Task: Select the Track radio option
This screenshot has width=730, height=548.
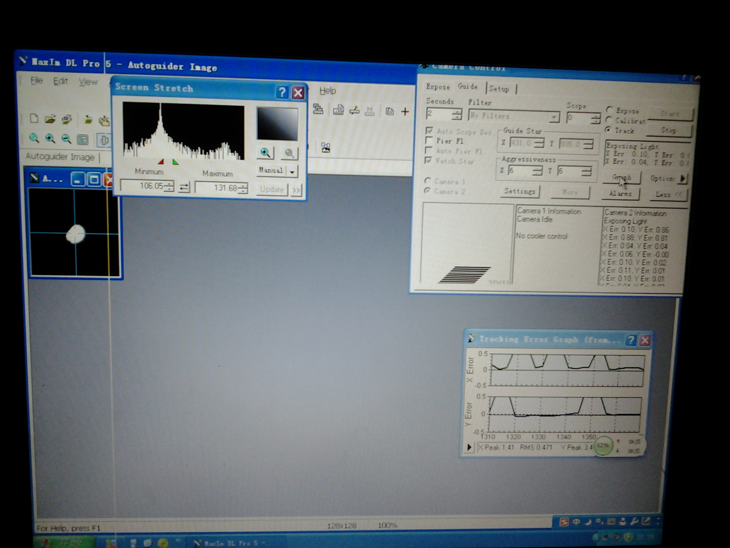Action: coord(608,130)
